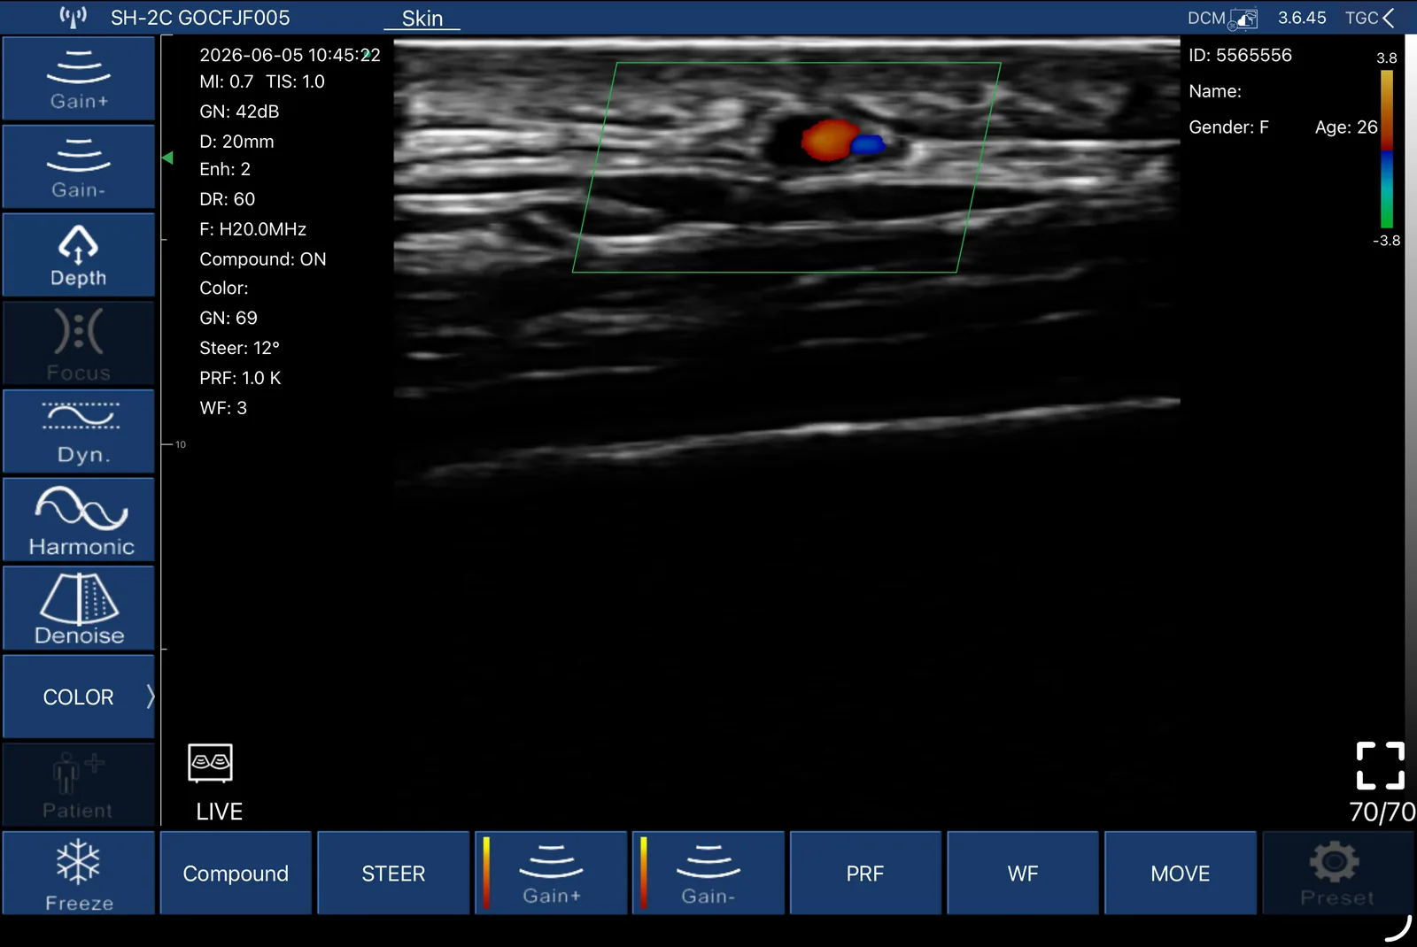Image resolution: width=1417 pixels, height=947 pixels.
Task: Freeze the live ultrasound image
Action: (79, 874)
